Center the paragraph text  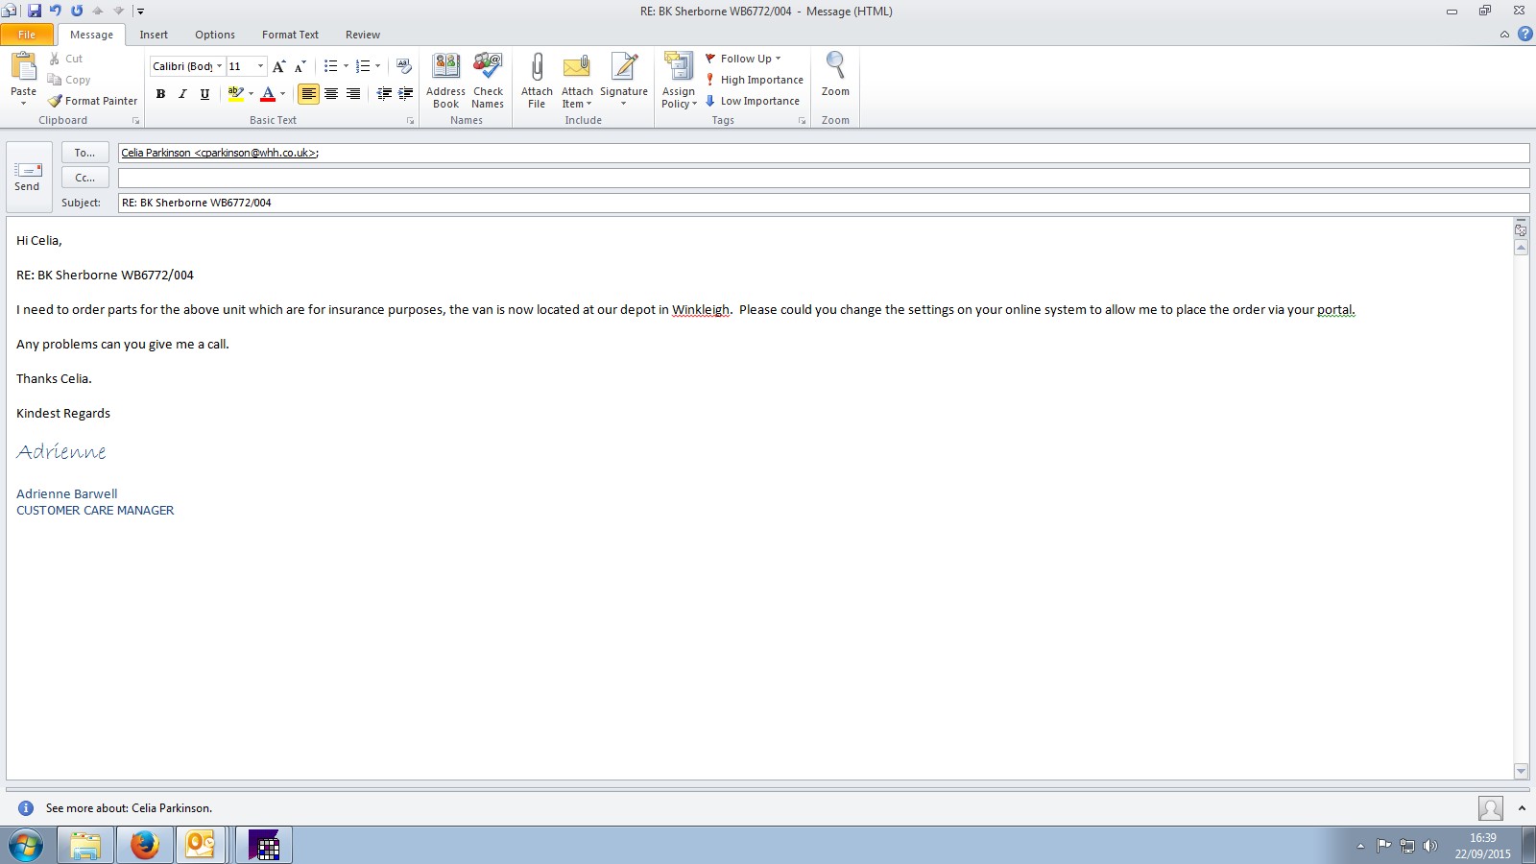click(331, 94)
